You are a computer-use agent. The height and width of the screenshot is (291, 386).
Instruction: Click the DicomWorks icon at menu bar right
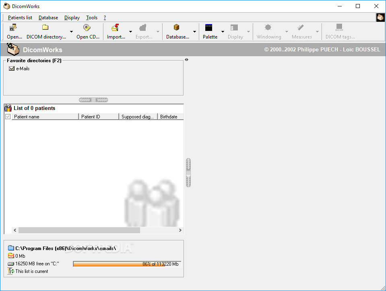coord(380,17)
